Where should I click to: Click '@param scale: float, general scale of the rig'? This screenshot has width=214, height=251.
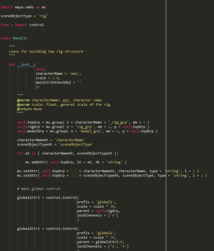63,105
